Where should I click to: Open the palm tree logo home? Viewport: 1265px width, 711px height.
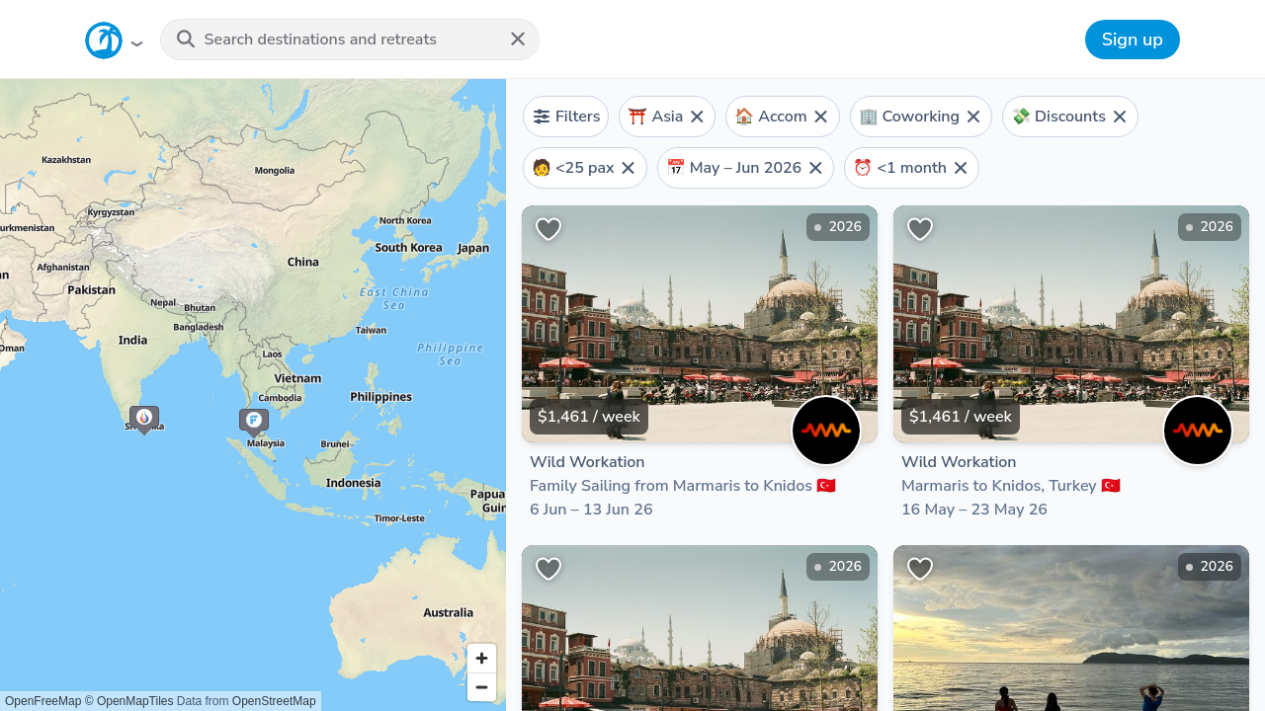pyautogui.click(x=104, y=40)
